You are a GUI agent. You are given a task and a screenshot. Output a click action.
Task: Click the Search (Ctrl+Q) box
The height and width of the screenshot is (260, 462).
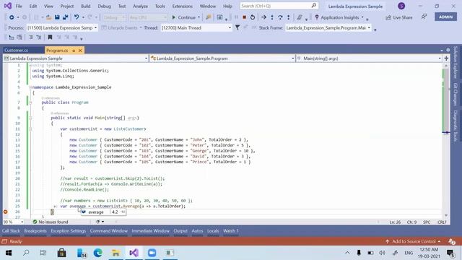coord(279,6)
